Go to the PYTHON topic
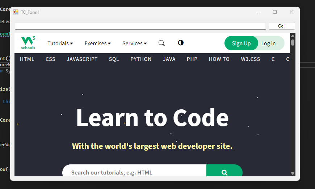 141,59
